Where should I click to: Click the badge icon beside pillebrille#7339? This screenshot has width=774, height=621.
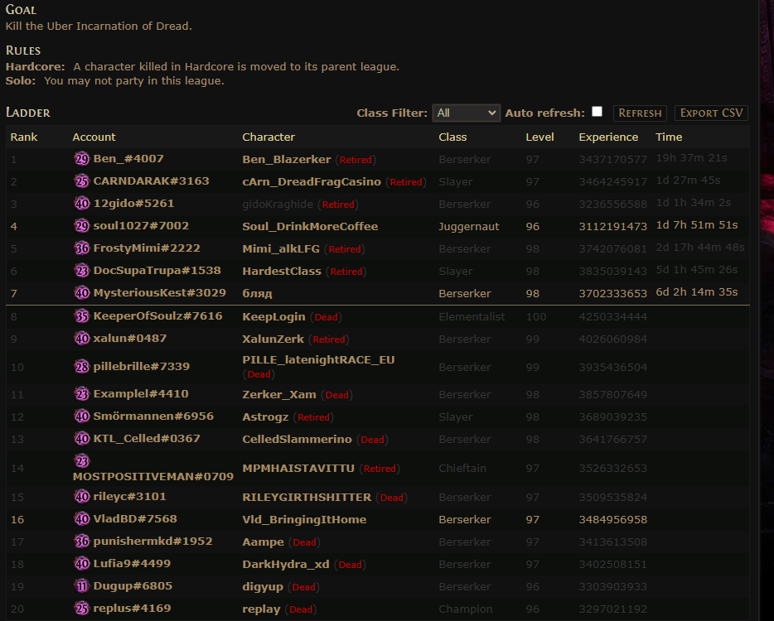(x=81, y=367)
